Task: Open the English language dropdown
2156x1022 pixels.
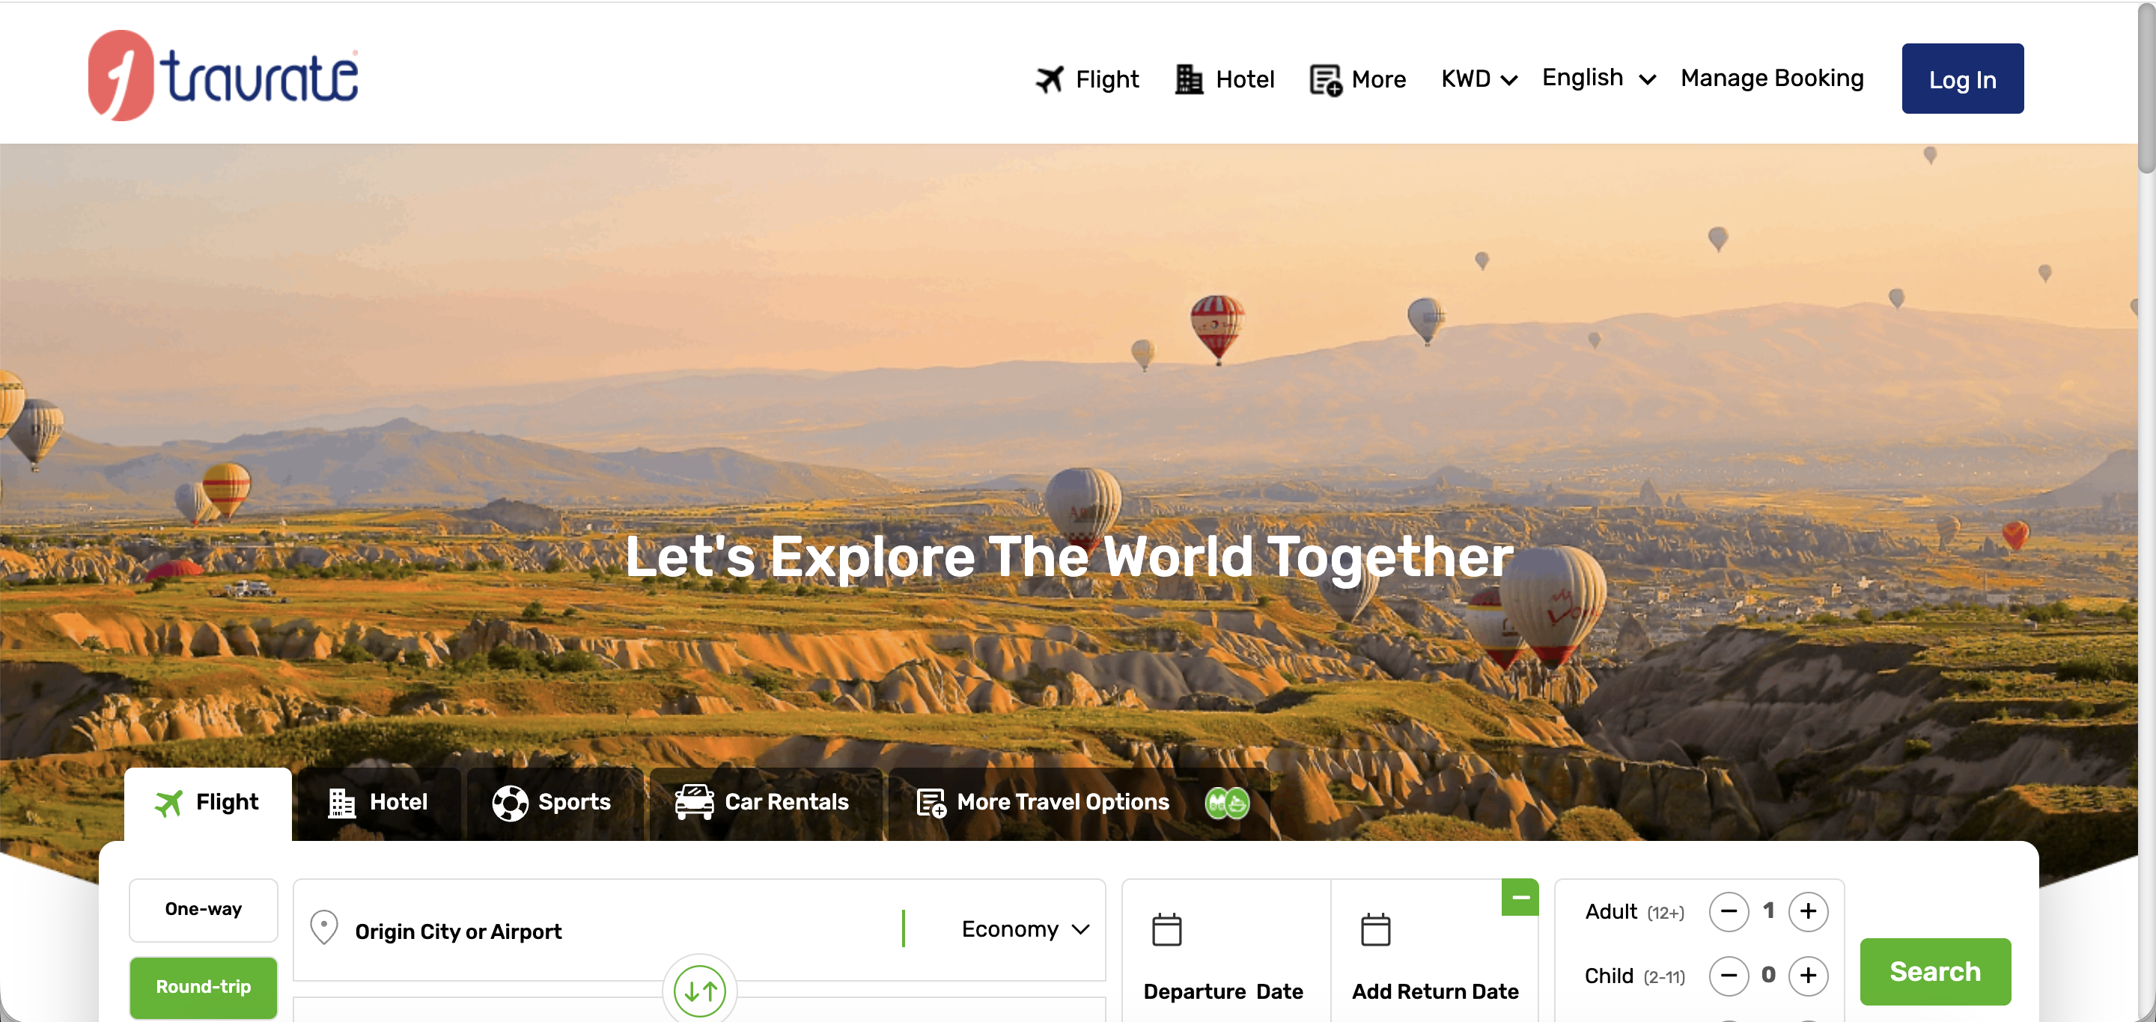Action: pos(1598,78)
